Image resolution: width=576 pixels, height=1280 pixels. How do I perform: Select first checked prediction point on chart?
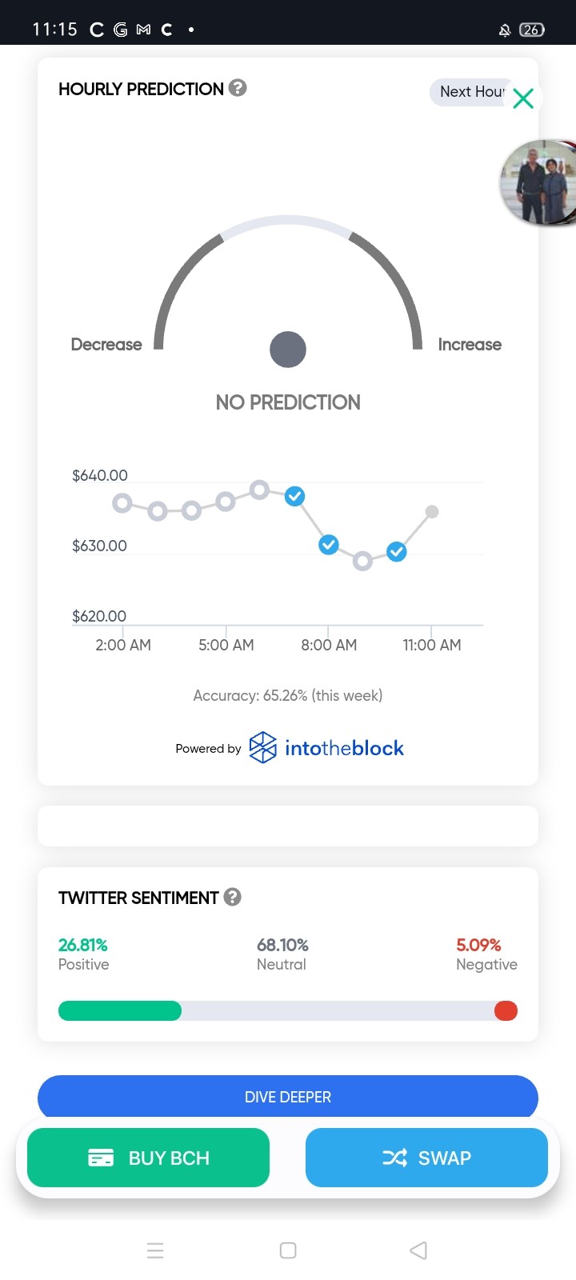tap(294, 496)
